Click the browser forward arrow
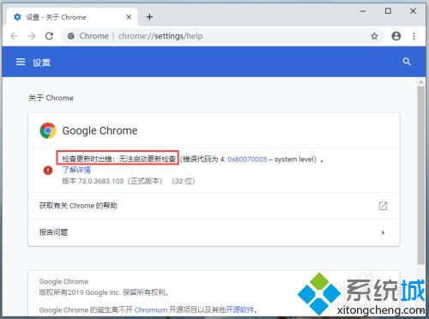This screenshot has width=429, height=319. 32,36
